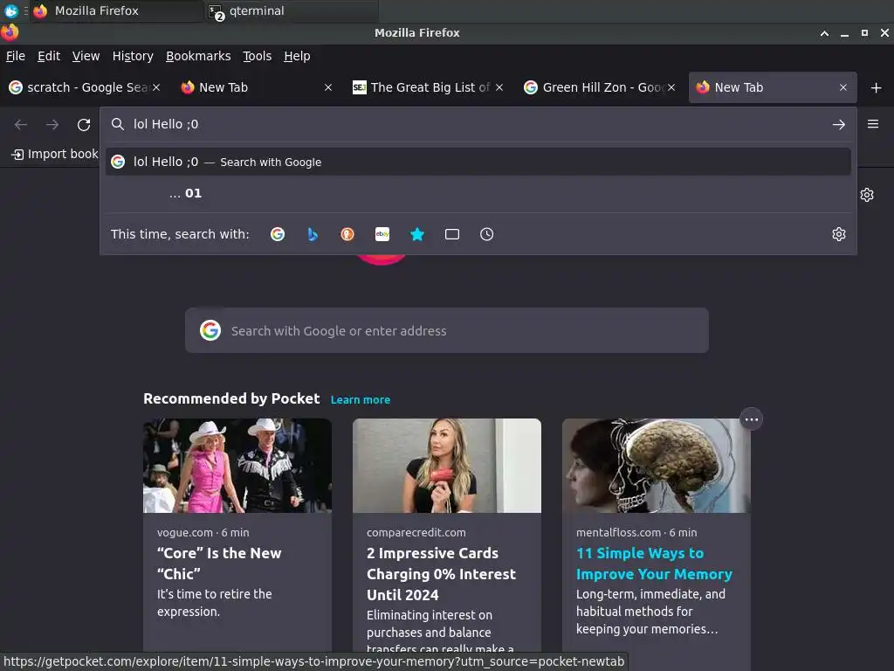
Task: Search with Bing one-off icon
Action: tap(313, 234)
